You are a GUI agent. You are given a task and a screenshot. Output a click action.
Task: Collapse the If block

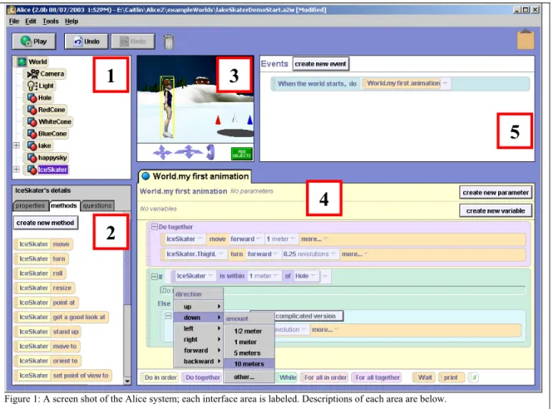[x=154, y=277]
